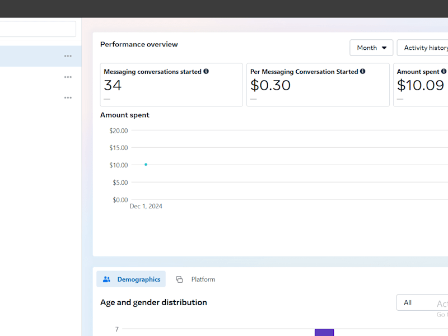
Task: Open three-dot menu on second sidebar row
Action: click(x=68, y=77)
